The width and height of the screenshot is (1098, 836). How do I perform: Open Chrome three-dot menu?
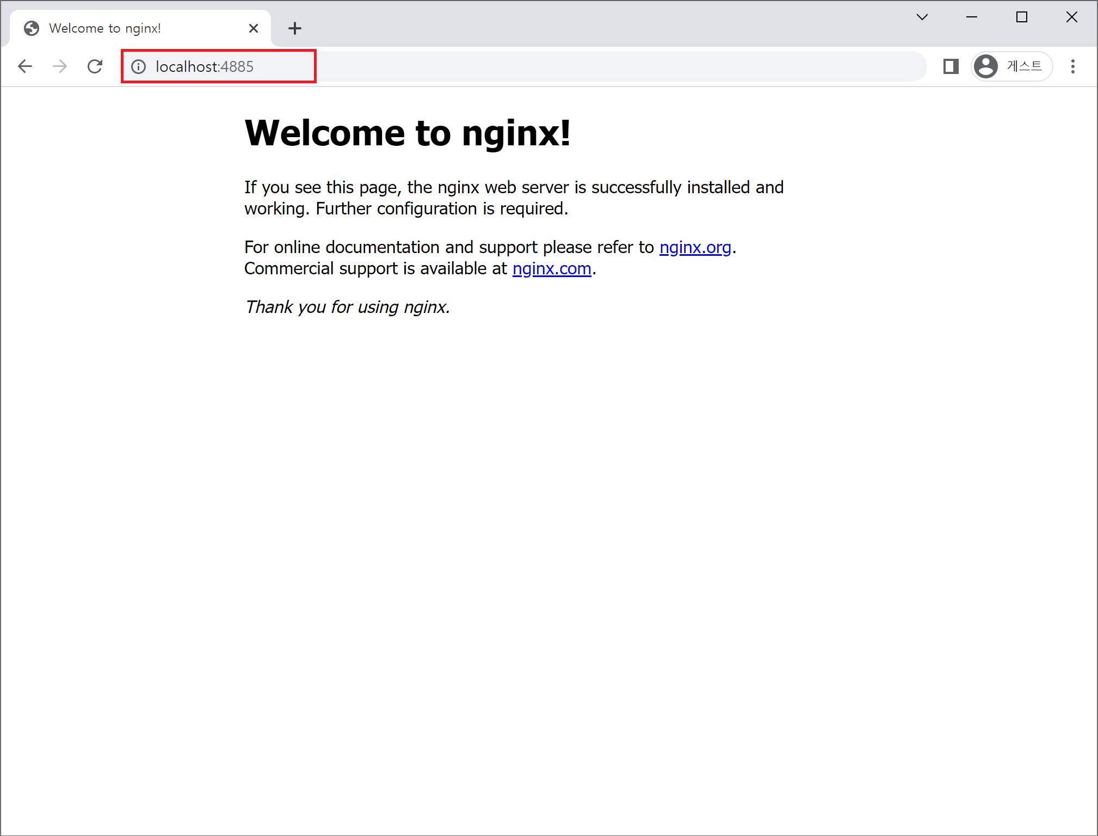(1073, 66)
